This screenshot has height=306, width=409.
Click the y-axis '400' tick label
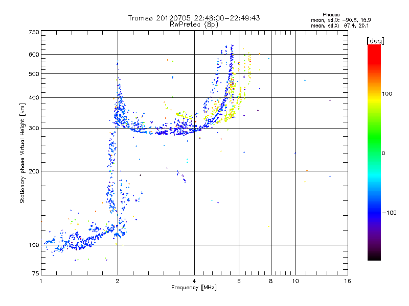pos(34,98)
